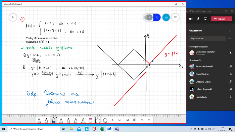The width and height of the screenshot is (235, 132).
Task: Select the black pen tool
Action: [39, 121]
